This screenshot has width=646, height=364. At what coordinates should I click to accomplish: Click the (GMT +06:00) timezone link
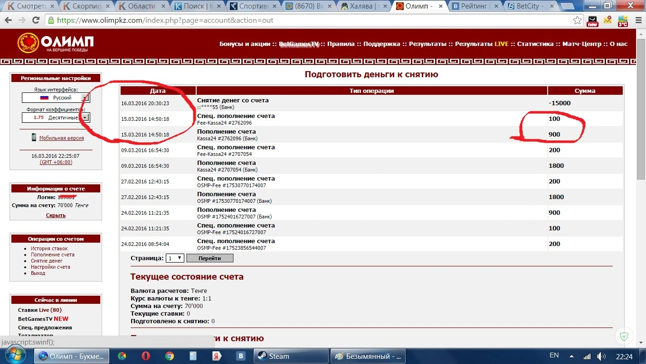point(56,162)
